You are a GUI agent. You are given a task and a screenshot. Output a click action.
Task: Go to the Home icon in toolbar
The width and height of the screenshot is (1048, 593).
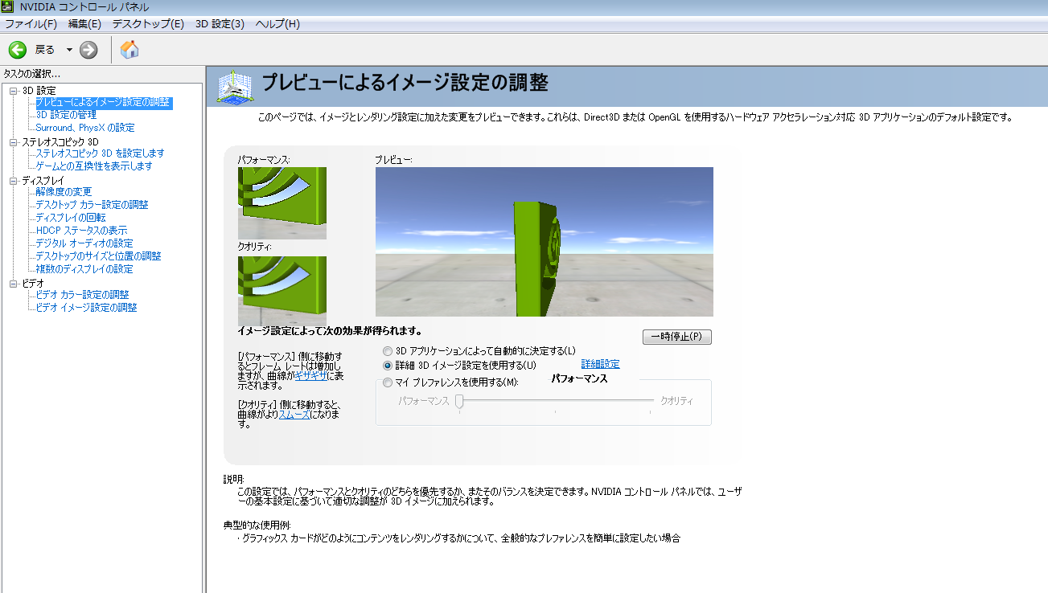click(x=129, y=50)
